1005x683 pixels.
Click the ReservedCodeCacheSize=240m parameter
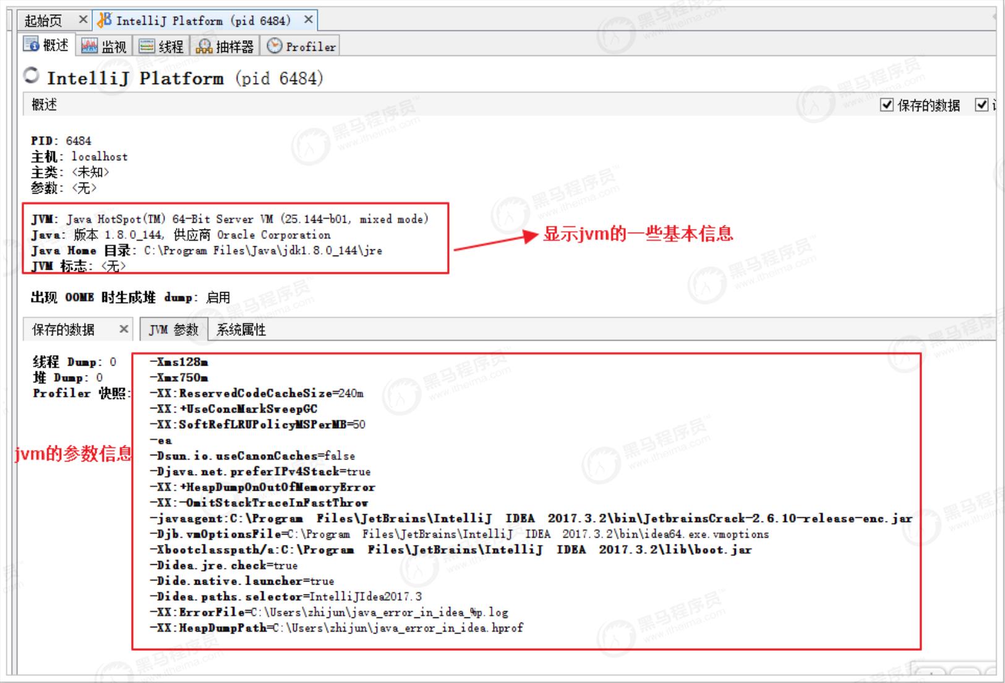tap(257, 393)
